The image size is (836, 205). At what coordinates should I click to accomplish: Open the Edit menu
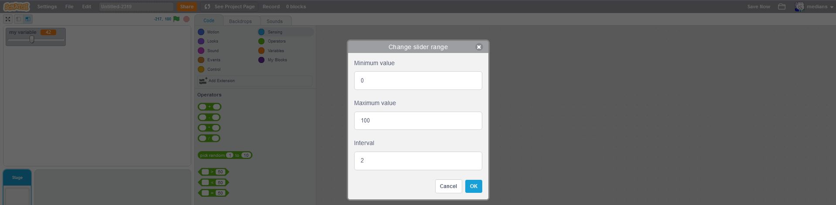pyautogui.click(x=87, y=7)
